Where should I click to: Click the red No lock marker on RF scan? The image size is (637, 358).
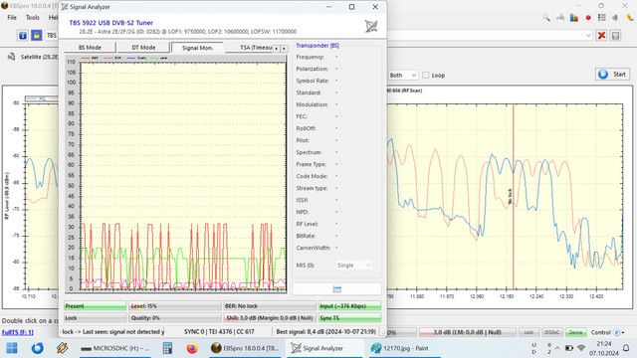(511, 197)
